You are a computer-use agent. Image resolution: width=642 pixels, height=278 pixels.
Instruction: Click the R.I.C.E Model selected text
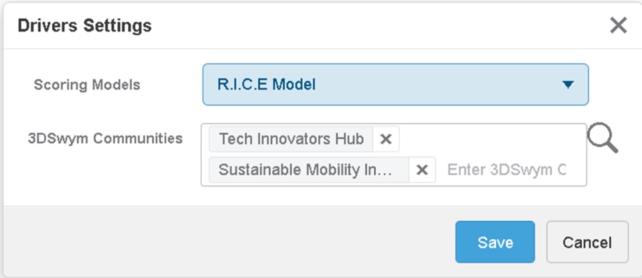pos(266,85)
